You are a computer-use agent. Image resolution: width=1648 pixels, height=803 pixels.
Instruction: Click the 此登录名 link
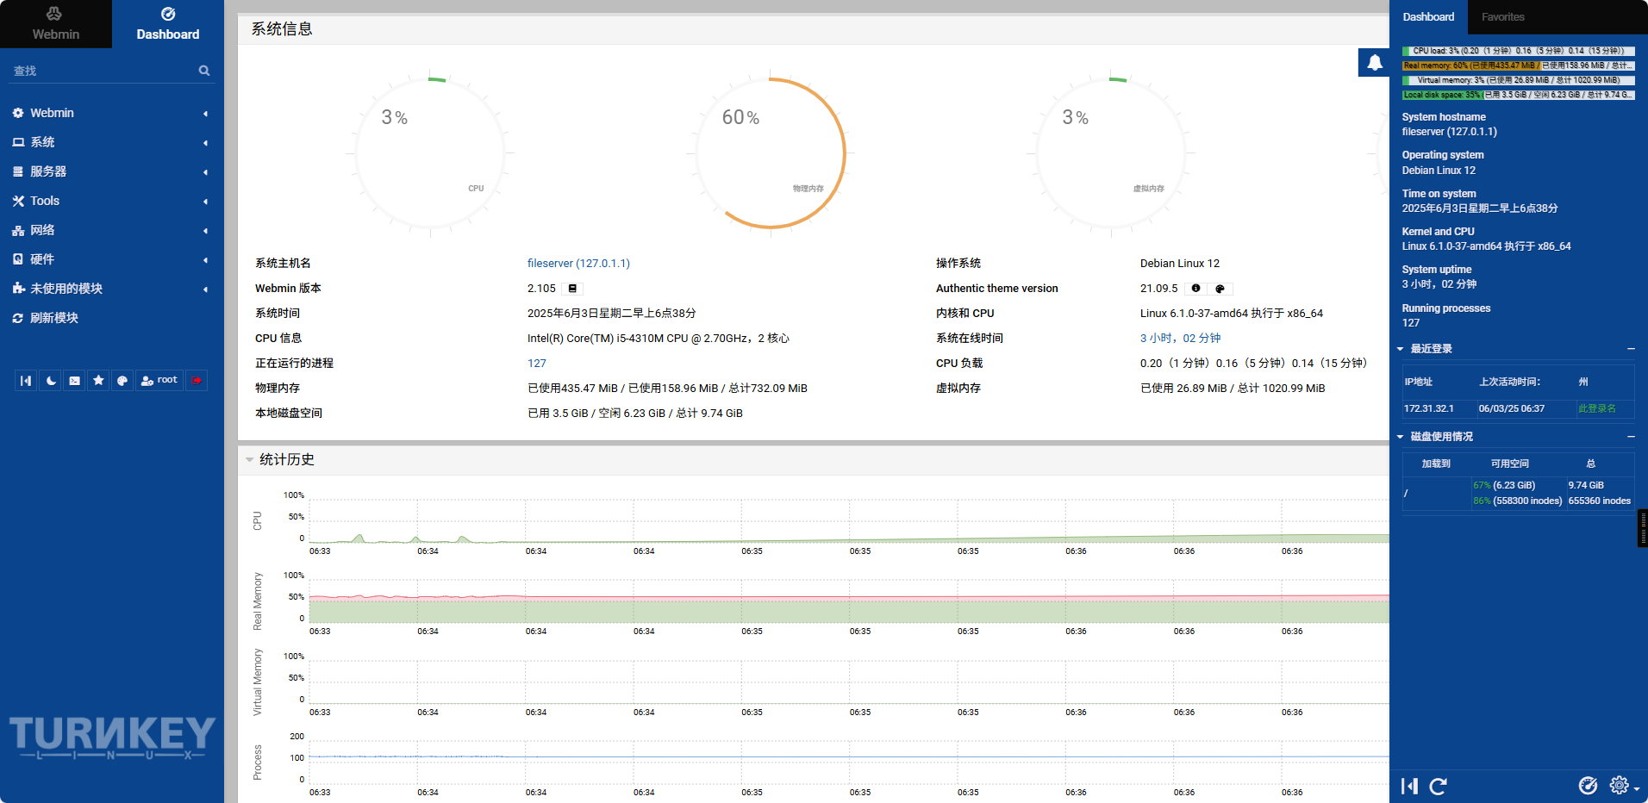1600,408
